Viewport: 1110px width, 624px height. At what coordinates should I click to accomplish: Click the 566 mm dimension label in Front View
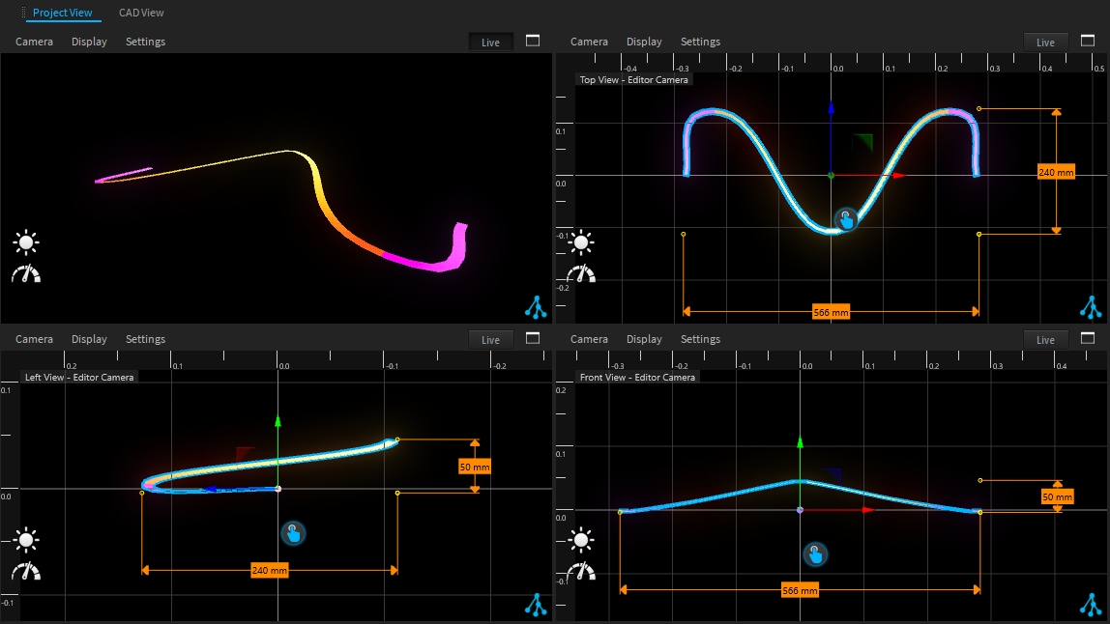800,590
